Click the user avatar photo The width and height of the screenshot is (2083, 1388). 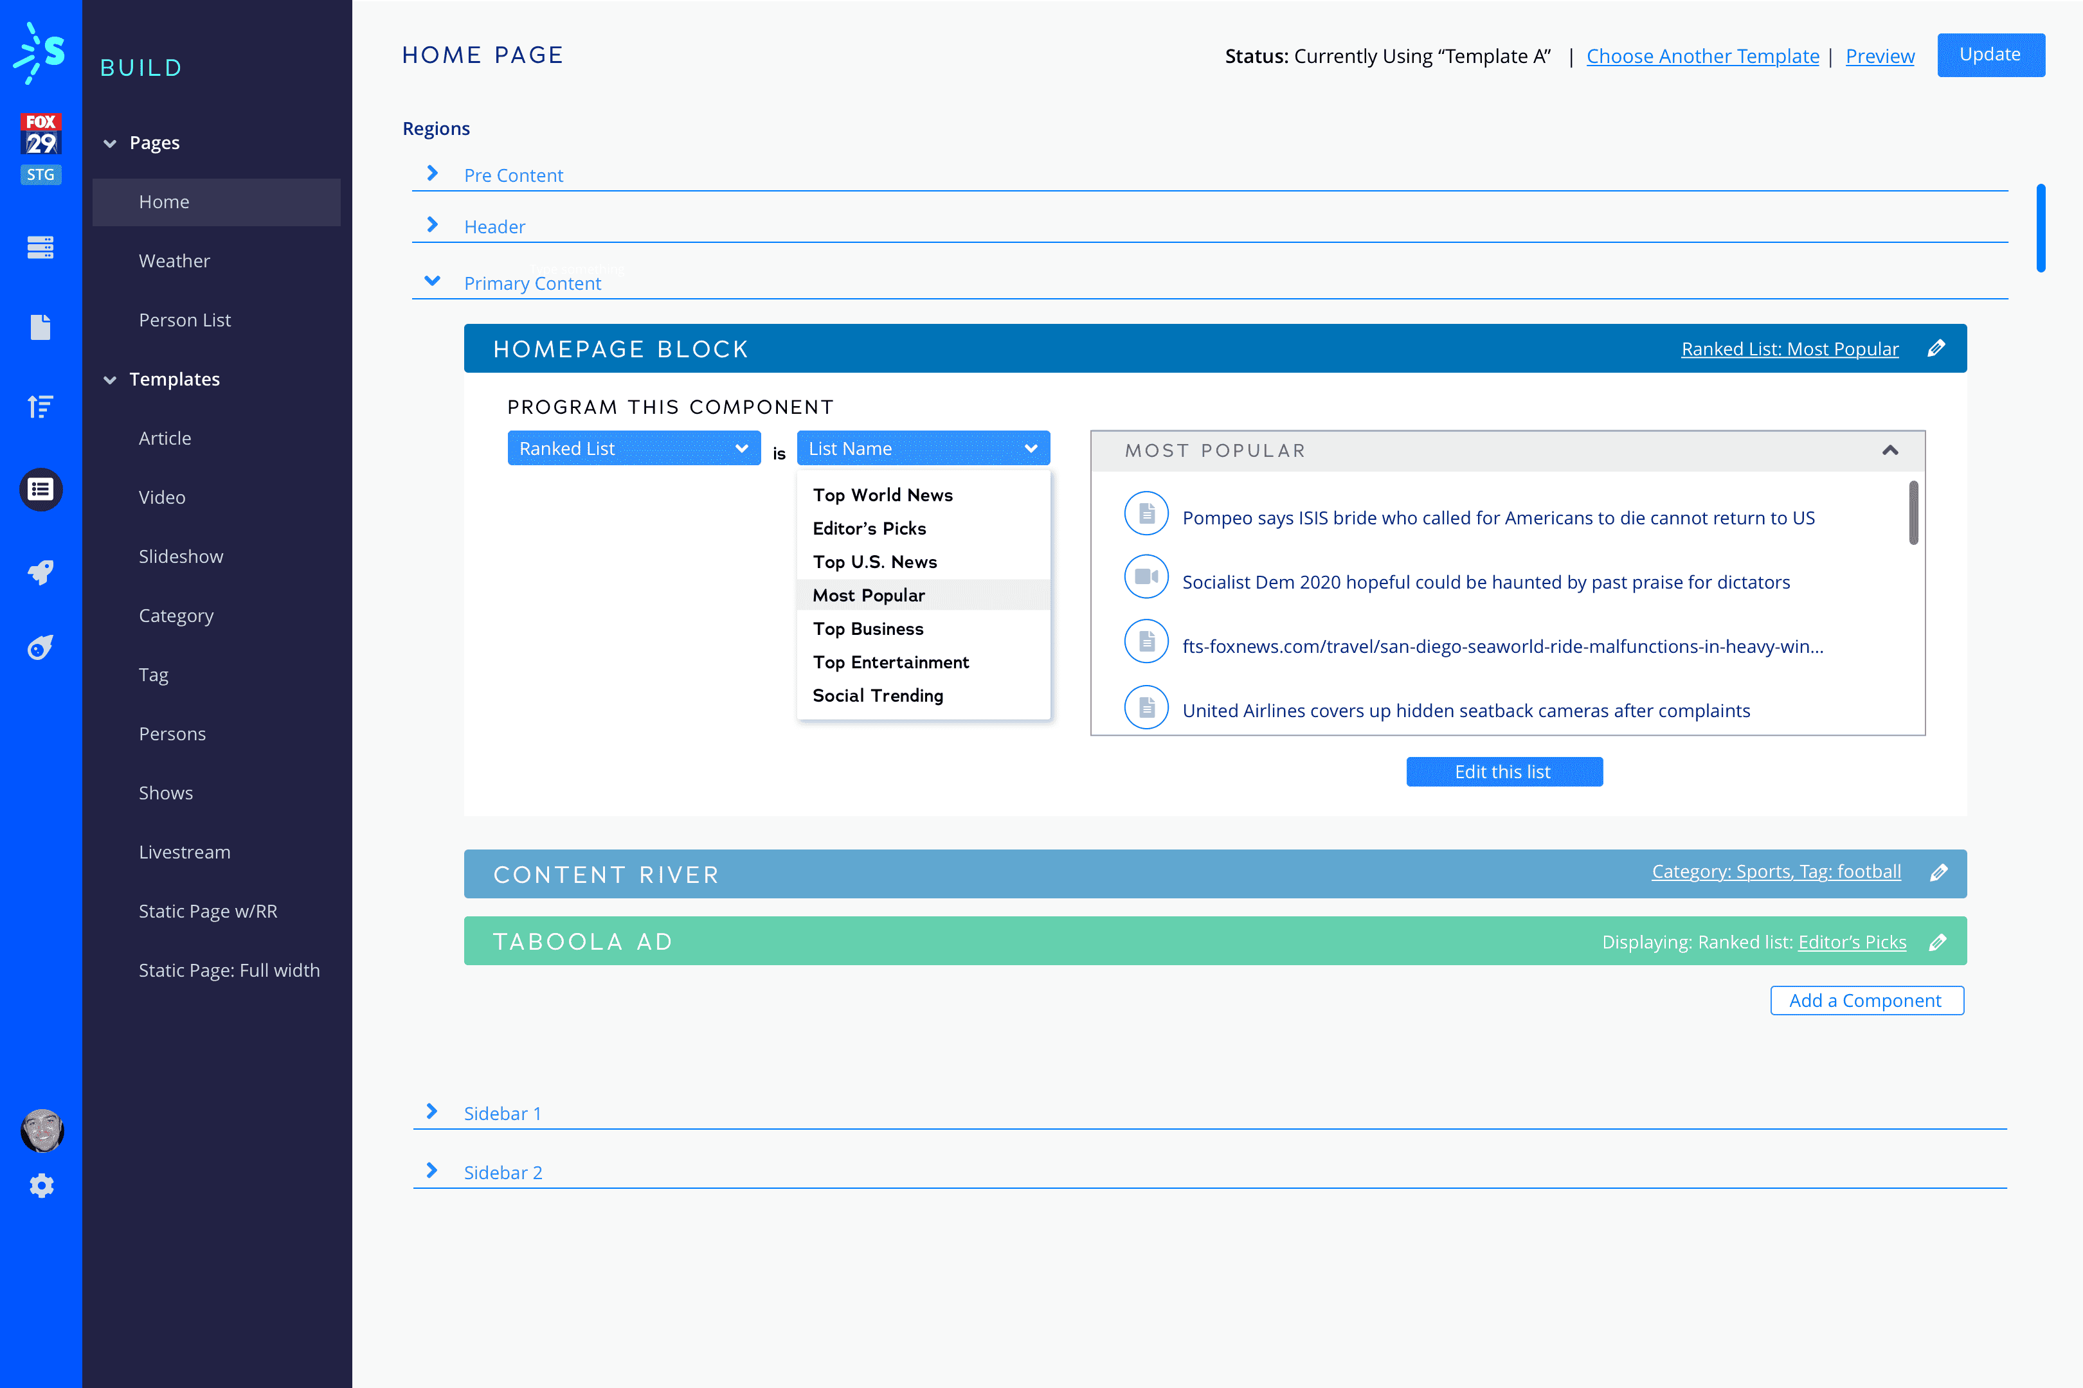(x=42, y=1130)
